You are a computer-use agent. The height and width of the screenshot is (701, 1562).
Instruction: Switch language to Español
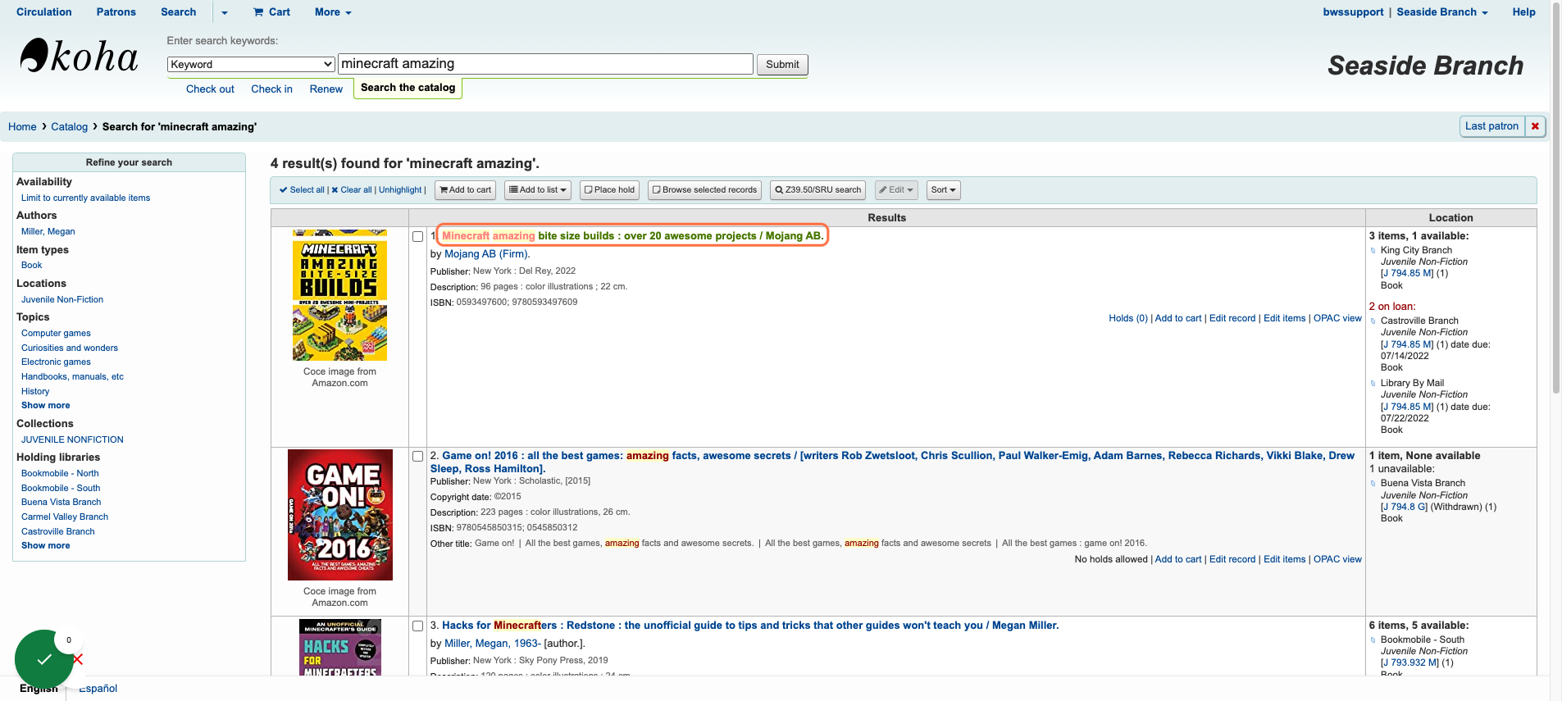click(x=98, y=689)
